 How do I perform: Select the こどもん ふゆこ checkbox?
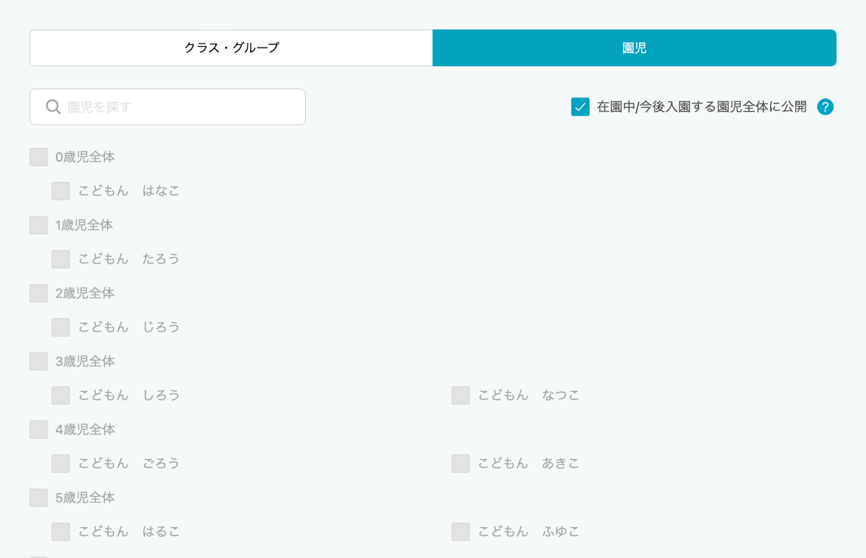click(460, 532)
